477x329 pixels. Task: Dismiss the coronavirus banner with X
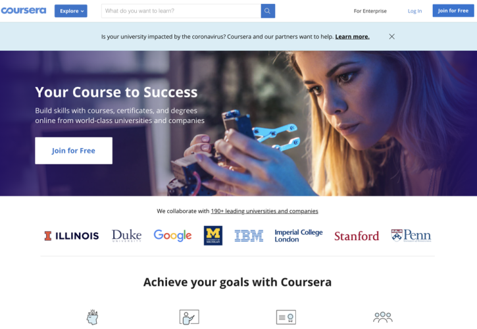(392, 37)
